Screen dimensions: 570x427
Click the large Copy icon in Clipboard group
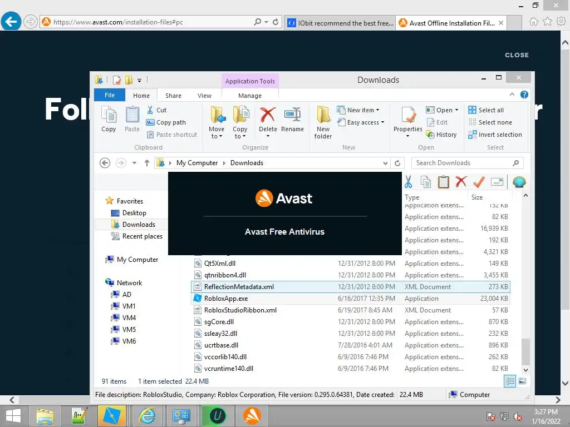click(x=109, y=115)
